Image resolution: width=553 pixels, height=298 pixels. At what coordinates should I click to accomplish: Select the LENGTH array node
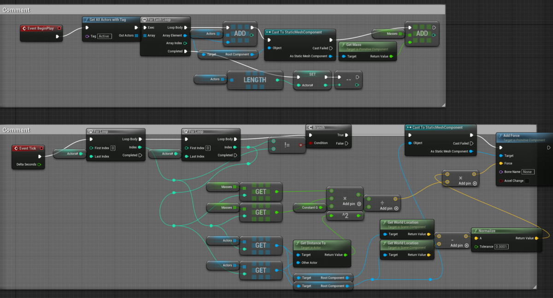(x=254, y=80)
